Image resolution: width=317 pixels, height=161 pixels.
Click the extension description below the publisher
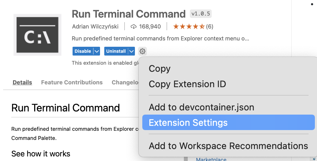[x=160, y=38]
